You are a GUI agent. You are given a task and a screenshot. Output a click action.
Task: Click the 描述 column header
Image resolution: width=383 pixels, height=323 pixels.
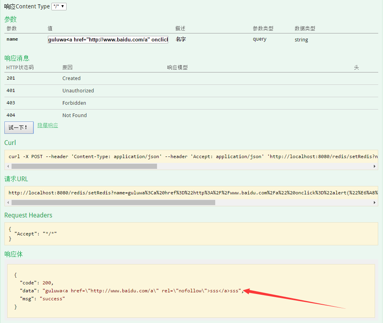coord(180,28)
